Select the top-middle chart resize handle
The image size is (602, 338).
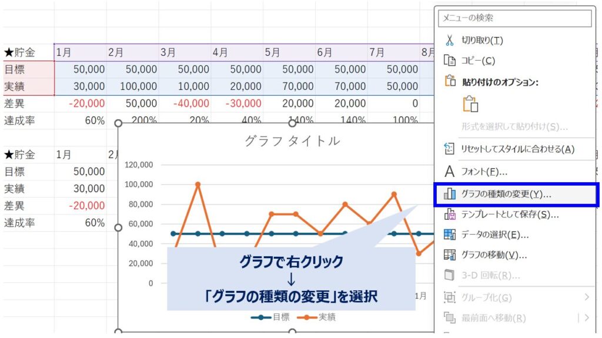point(292,123)
